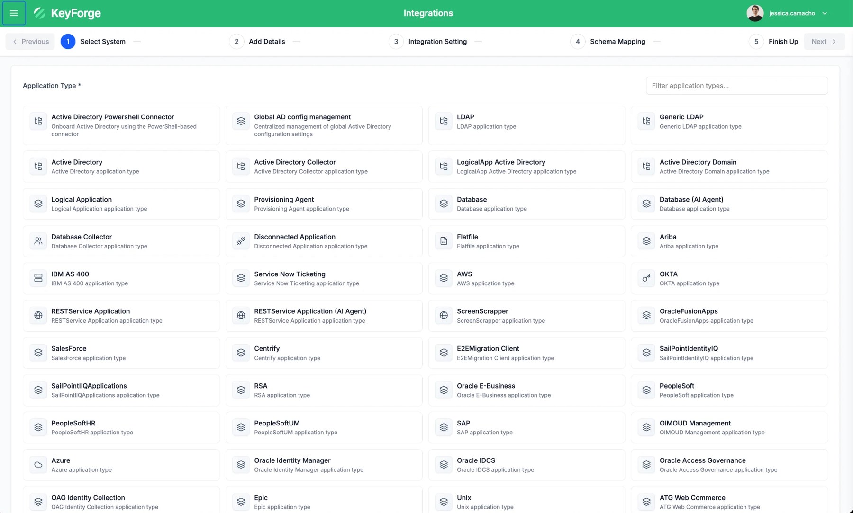Select the 'RSA' application title

[261, 386]
